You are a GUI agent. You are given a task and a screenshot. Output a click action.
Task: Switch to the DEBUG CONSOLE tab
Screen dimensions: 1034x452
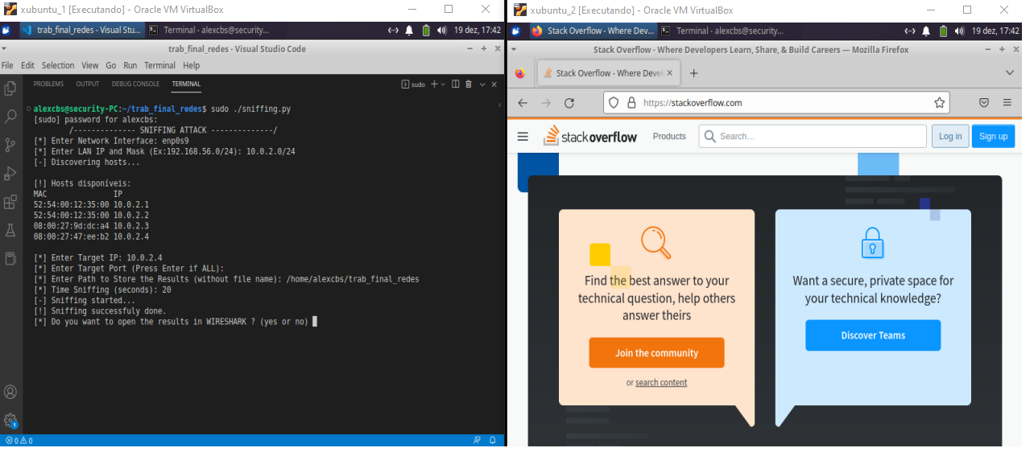click(135, 84)
